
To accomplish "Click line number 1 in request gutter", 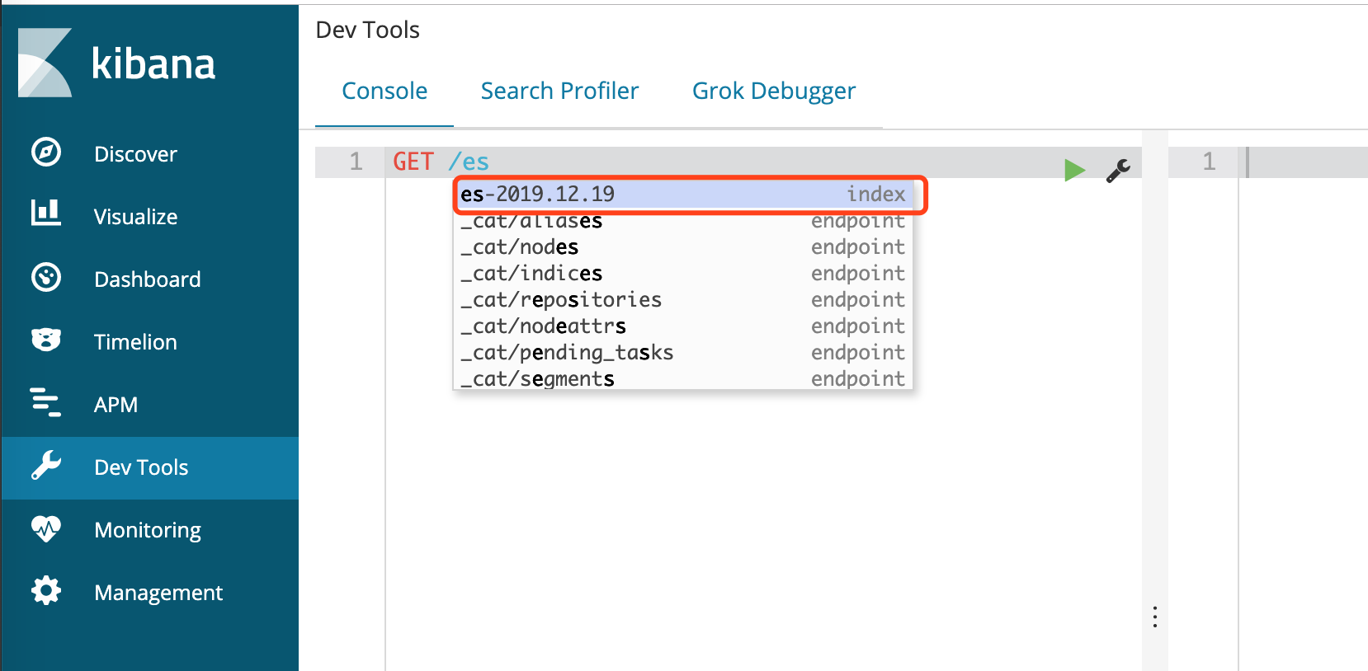I will (x=356, y=162).
